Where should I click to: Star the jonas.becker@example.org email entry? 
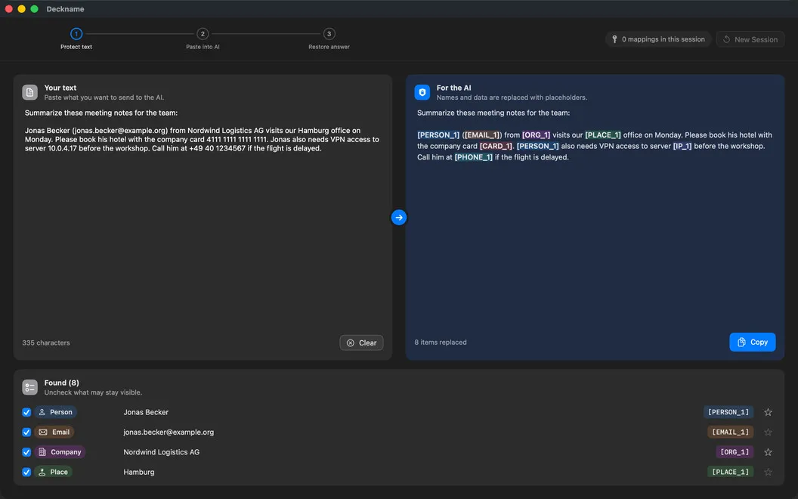click(x=768, y=432)
